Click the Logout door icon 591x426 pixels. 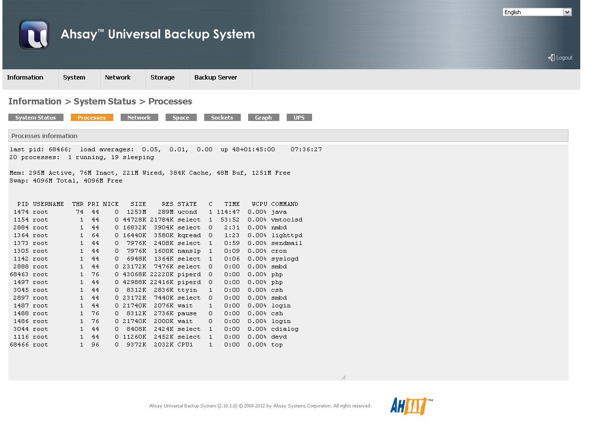pyautogui.click(x=551, y=58)
